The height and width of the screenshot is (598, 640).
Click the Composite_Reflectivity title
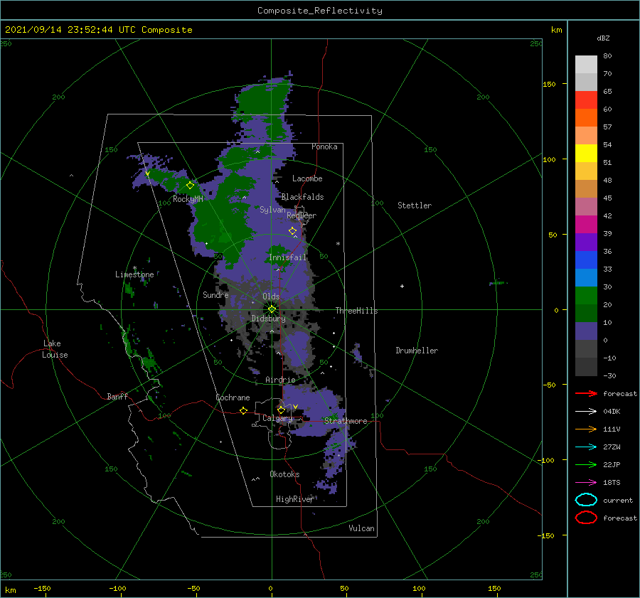[319, 11]
